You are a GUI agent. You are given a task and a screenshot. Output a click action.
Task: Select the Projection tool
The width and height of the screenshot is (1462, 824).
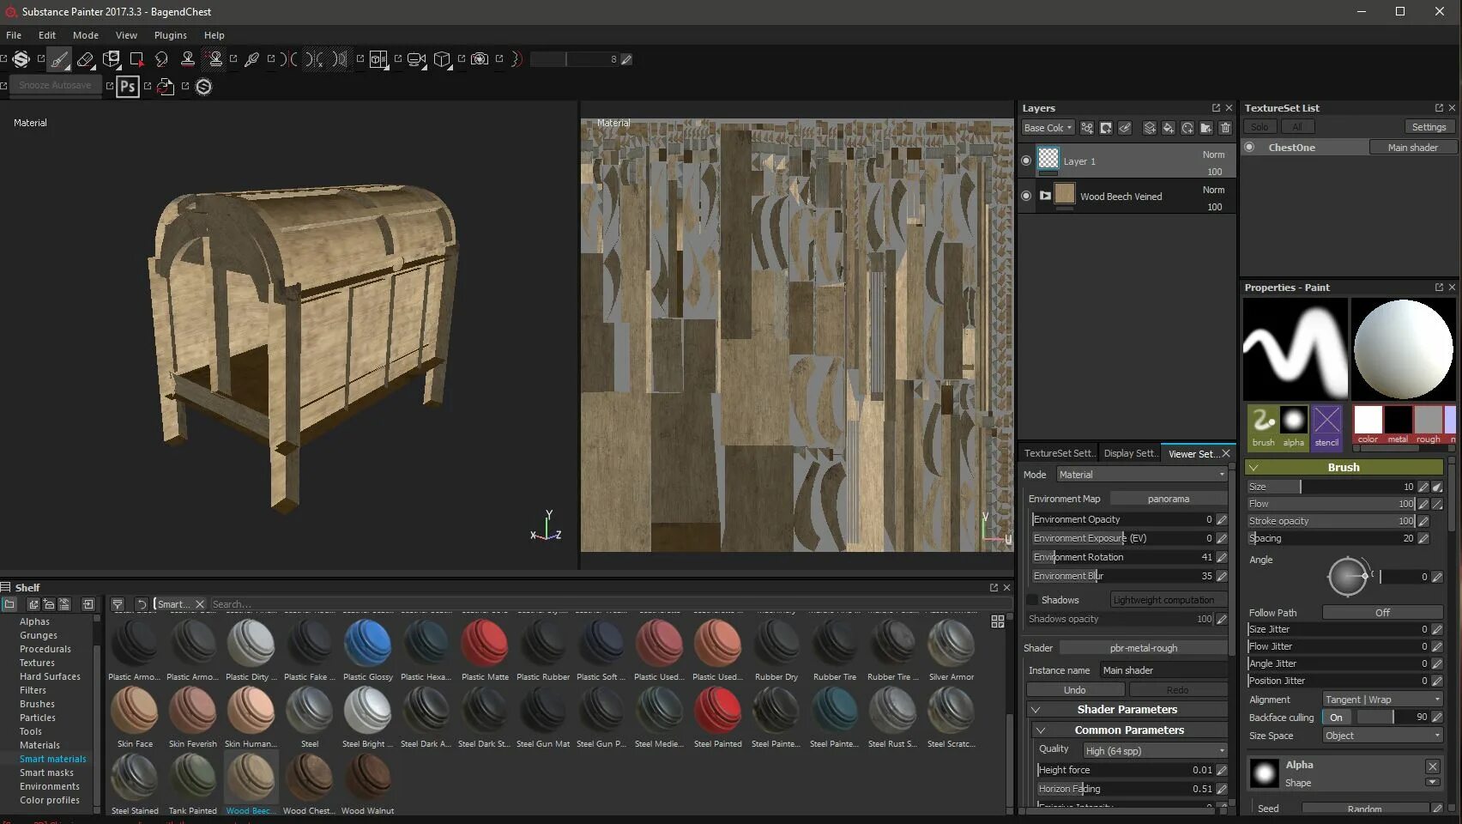pyautogui.click(x=112, y=58)
